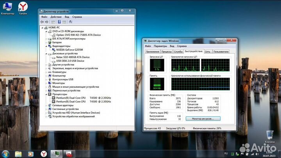Viewport: 281px width, 158px height.
Task: Open Windows Explorer from the taskbar
Action: coord(18,154)
